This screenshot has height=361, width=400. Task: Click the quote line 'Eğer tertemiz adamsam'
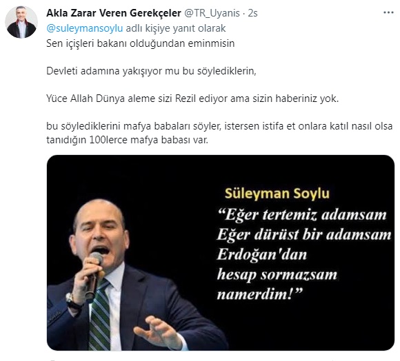[x=302, y=215]
